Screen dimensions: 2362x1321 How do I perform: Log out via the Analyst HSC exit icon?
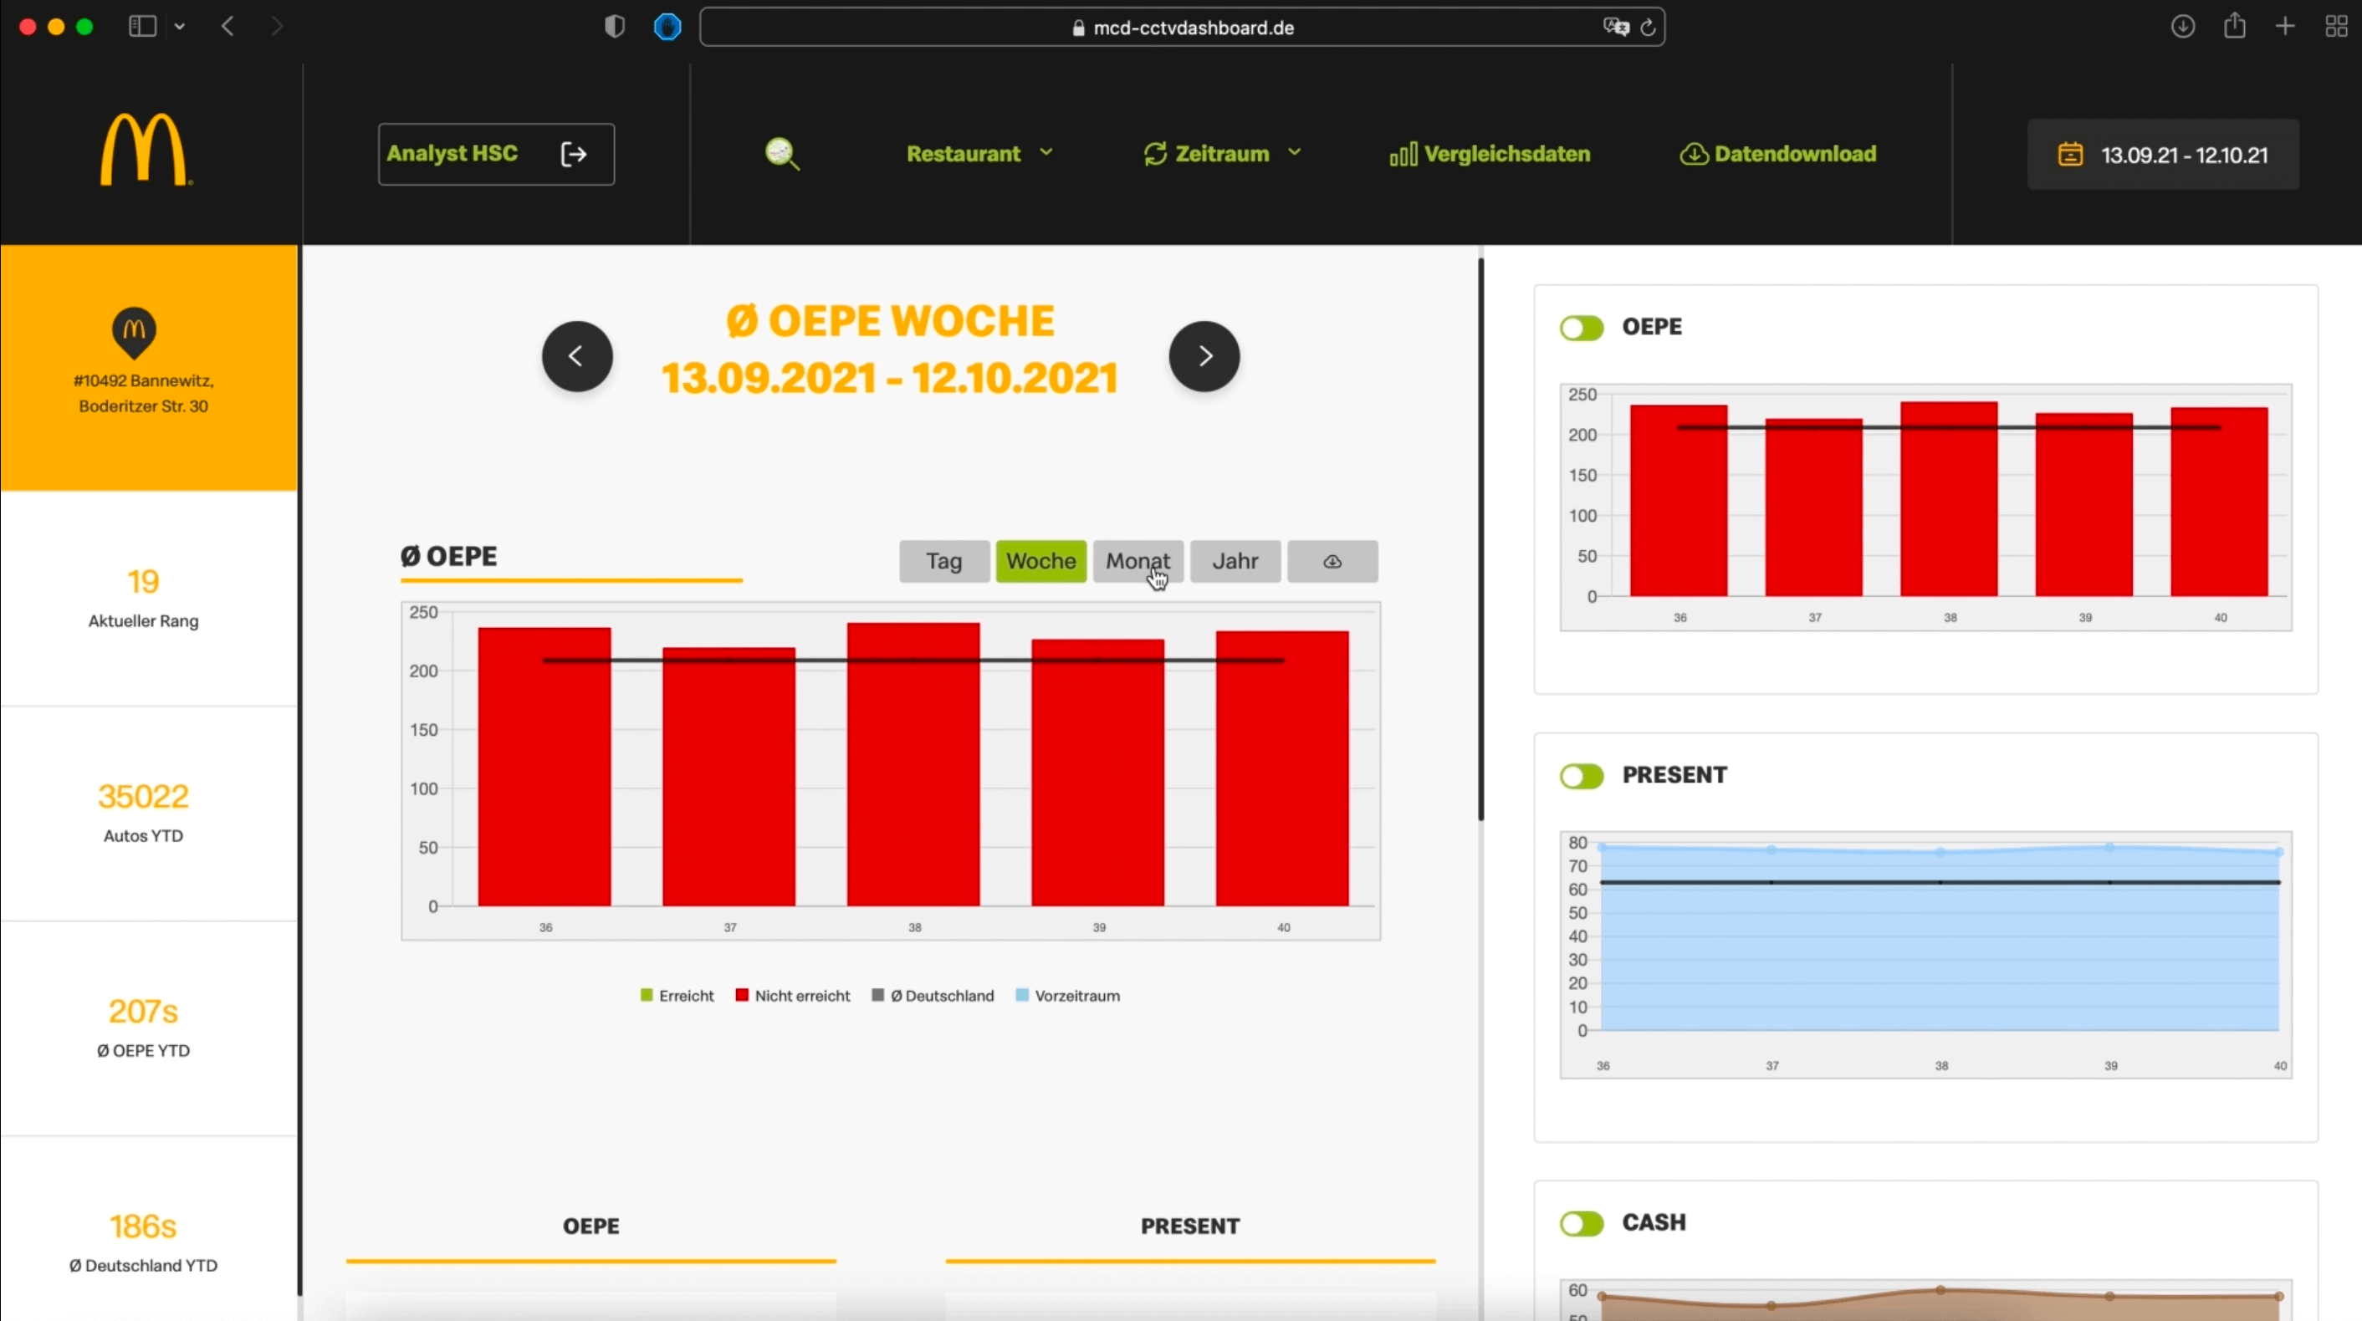(x=574, y=154)
